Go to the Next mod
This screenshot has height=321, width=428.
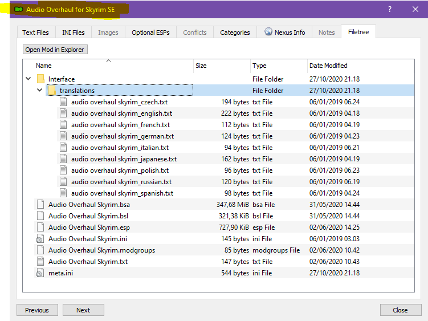(83, 310)
